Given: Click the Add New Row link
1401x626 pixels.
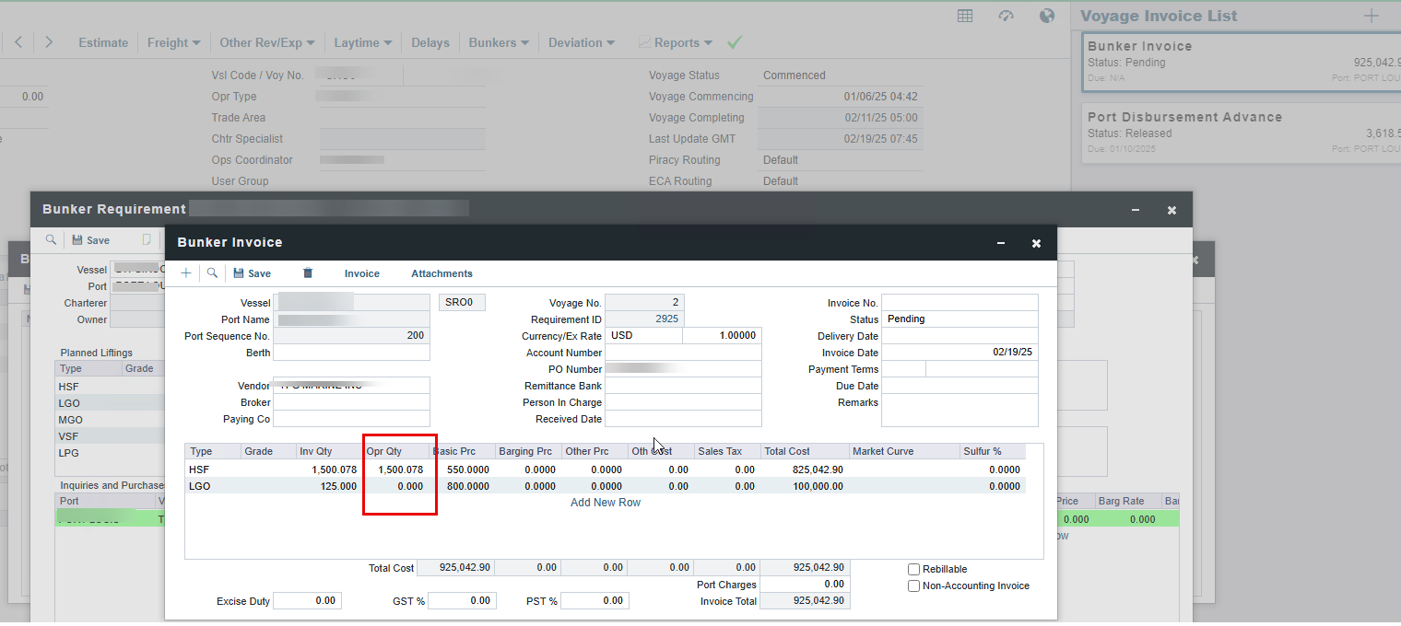Looking at the screenshot, I should click(x=606, y=502).
